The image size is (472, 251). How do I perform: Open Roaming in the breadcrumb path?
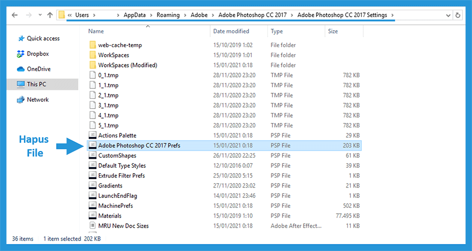tap(168, 15)
